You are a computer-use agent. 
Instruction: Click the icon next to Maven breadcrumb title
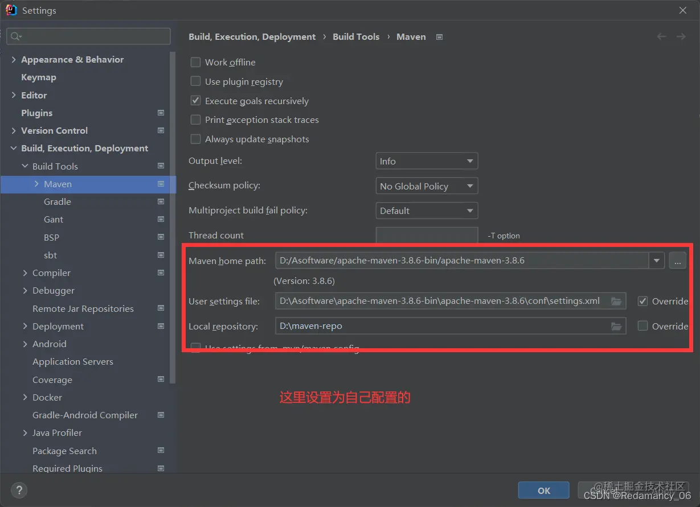[x=439, y=37]
